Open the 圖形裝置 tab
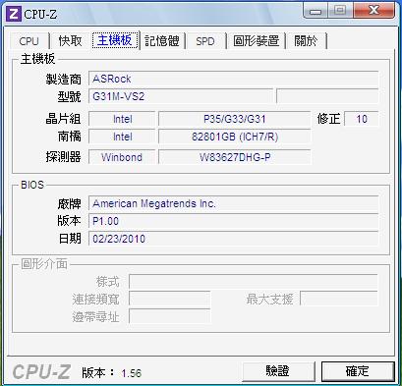 [257, 41]
